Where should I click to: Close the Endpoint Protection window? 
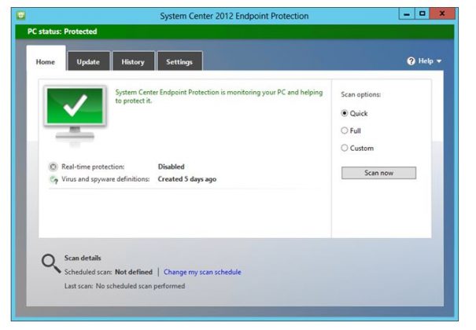point(442,14)
